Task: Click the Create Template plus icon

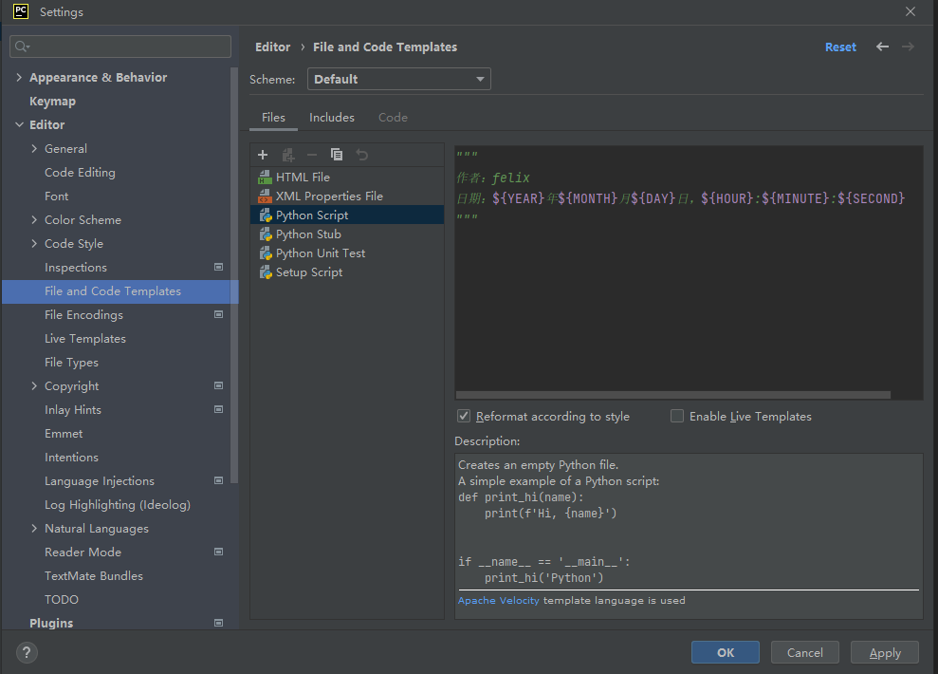Action: pyautogui.click(x=263, y=155)
